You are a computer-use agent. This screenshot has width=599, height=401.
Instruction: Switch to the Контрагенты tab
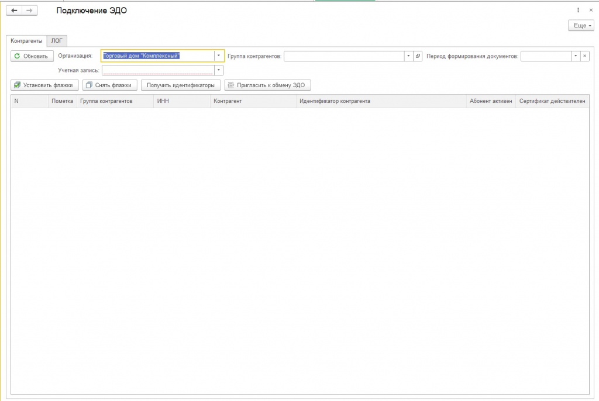coord(26,41)
